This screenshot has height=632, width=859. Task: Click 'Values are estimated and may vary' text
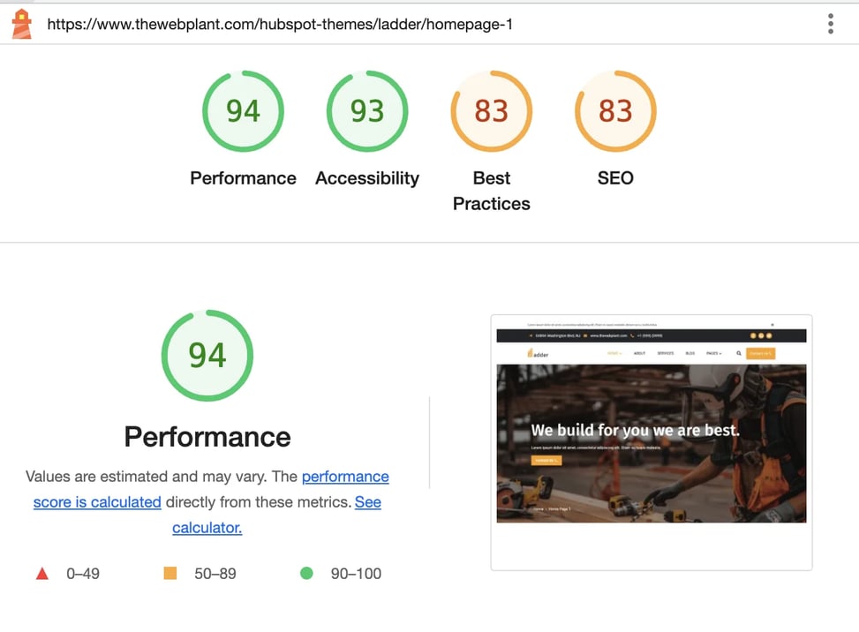(145, 477)
